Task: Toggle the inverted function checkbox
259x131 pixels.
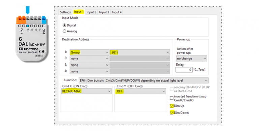Action: pyautogui.click(x=172, y=98)
